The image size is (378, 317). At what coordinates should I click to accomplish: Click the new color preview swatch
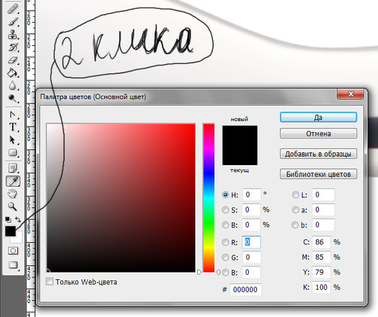[240, 135]
